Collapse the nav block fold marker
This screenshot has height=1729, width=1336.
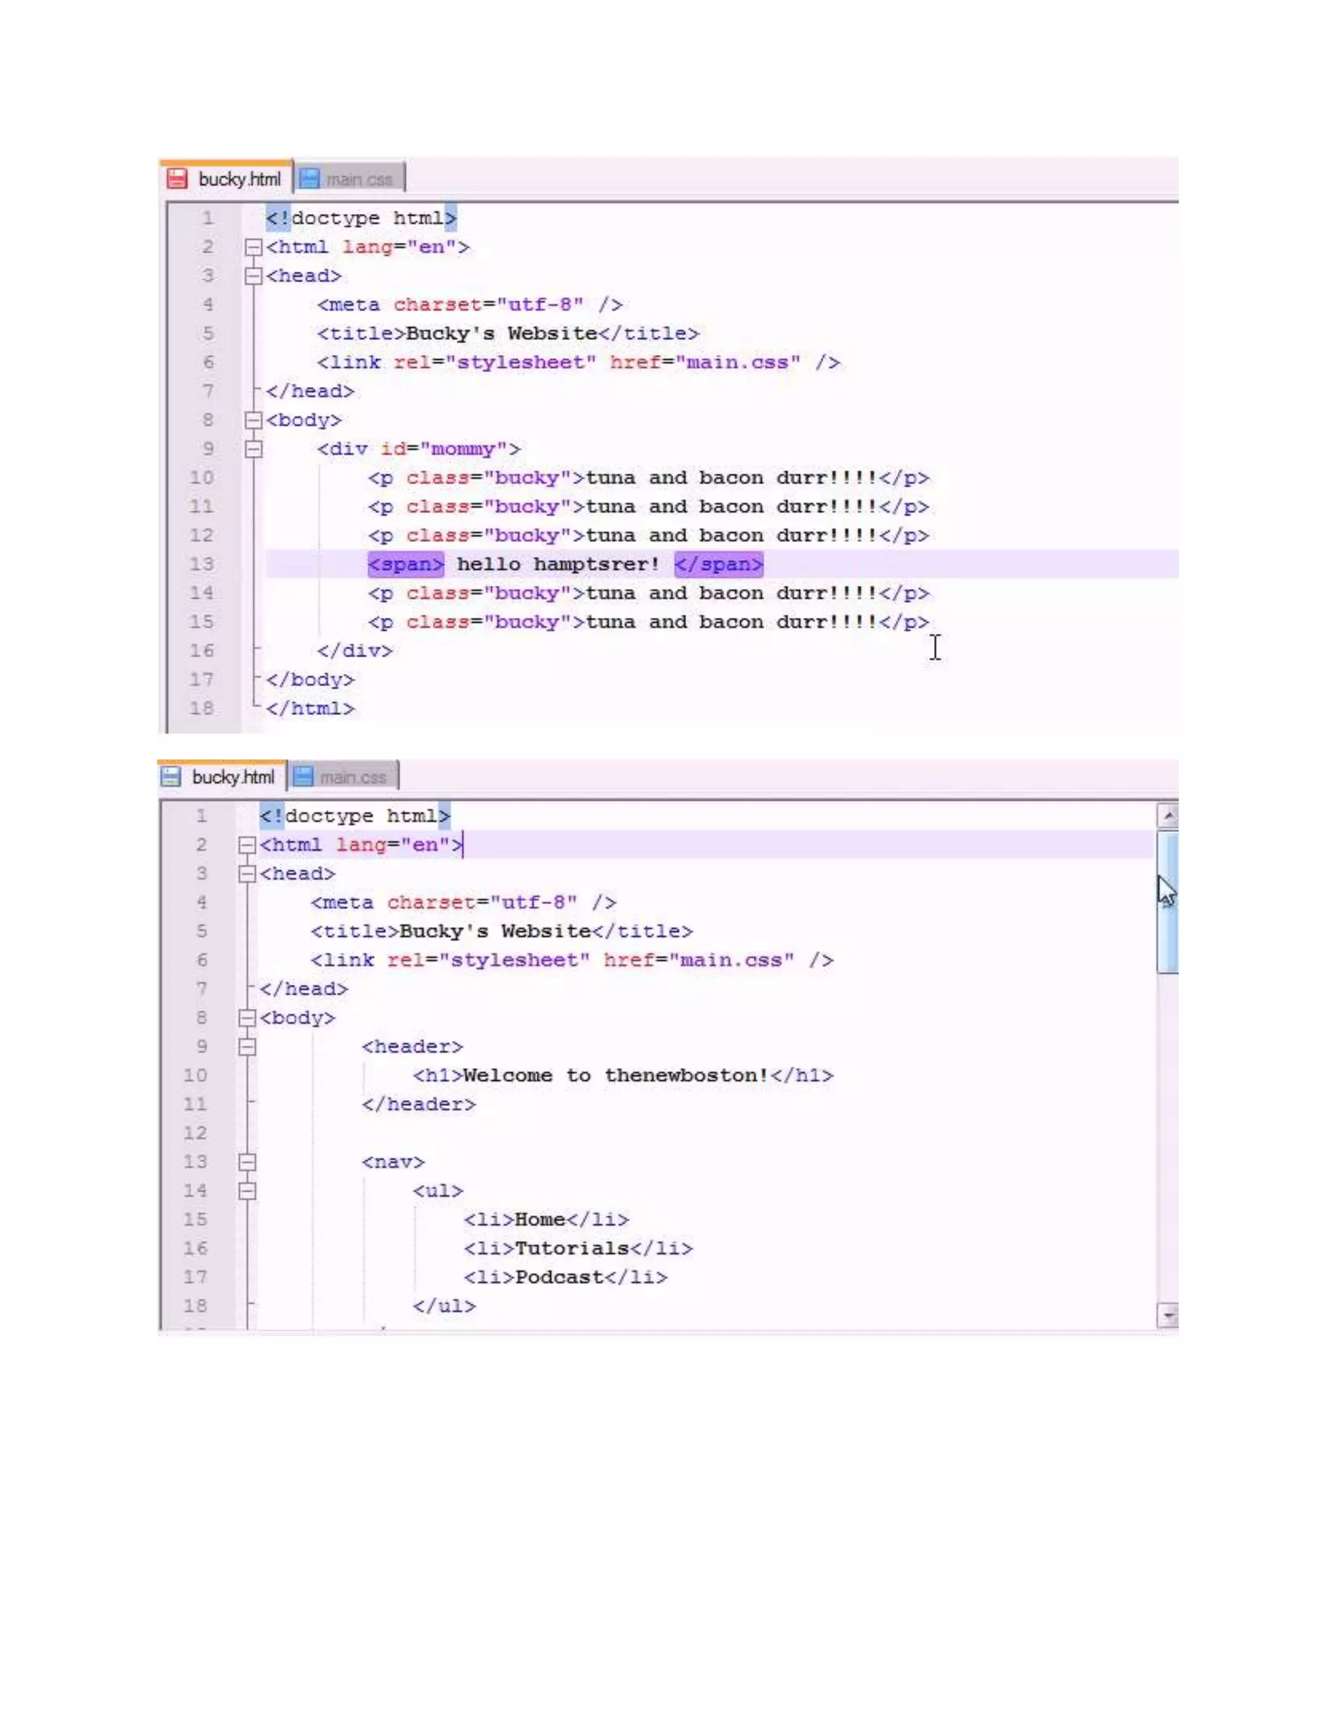click(247, 1162)
